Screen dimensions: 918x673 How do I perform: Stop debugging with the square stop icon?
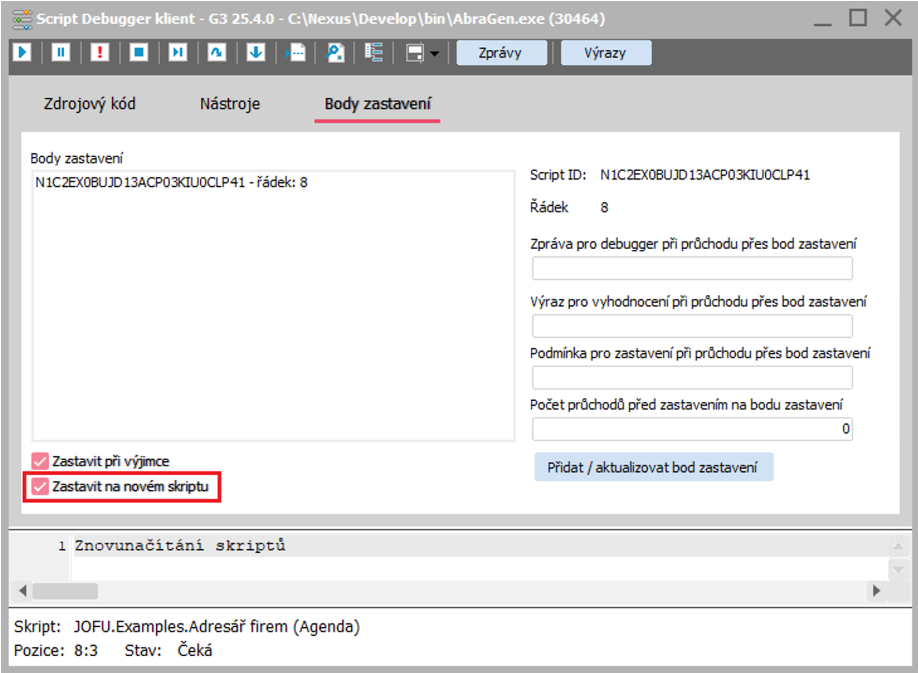[139, 53]
